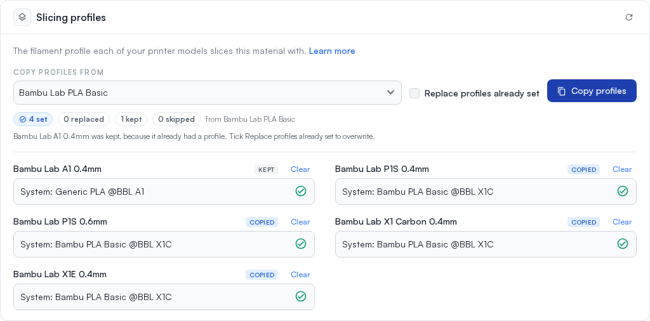Tick the Replace profiles already set checkbox

click(415, 93)
